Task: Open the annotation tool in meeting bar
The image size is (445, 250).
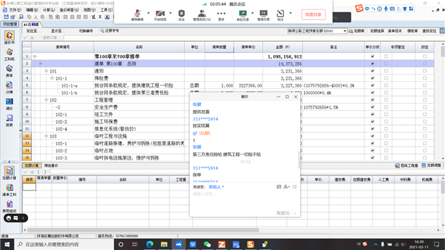Action: (280, 15)
